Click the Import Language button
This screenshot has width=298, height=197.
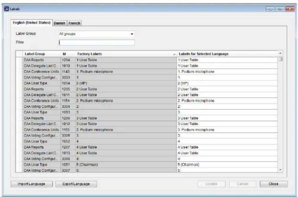[31, 184]
